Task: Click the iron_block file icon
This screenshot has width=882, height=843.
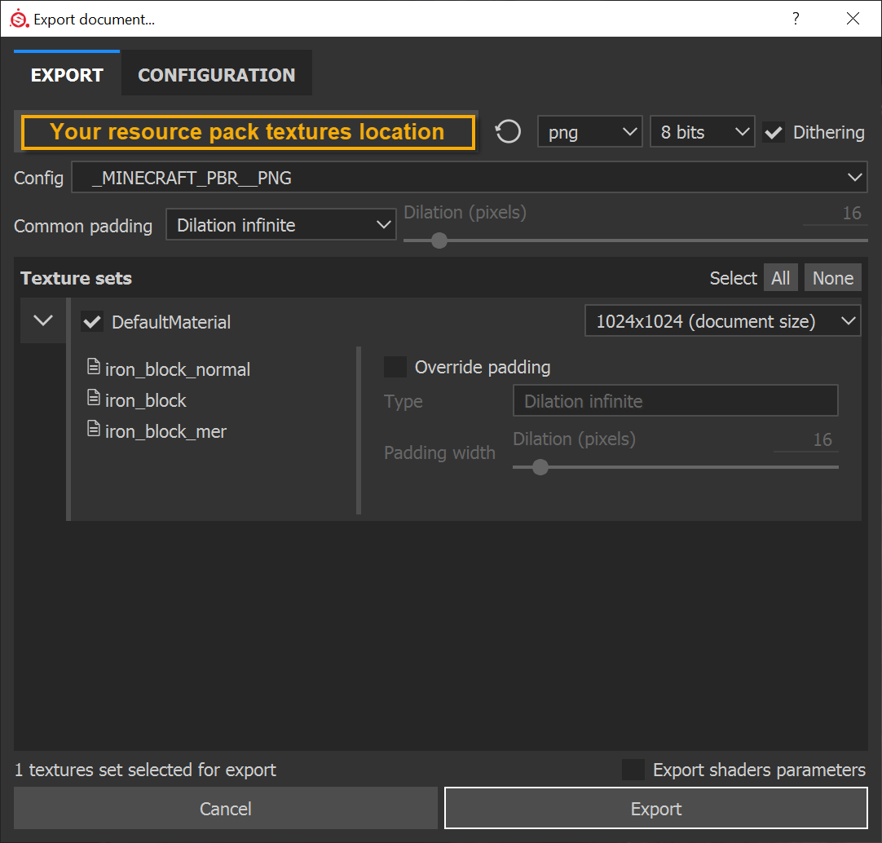Action: click(94, 399)
